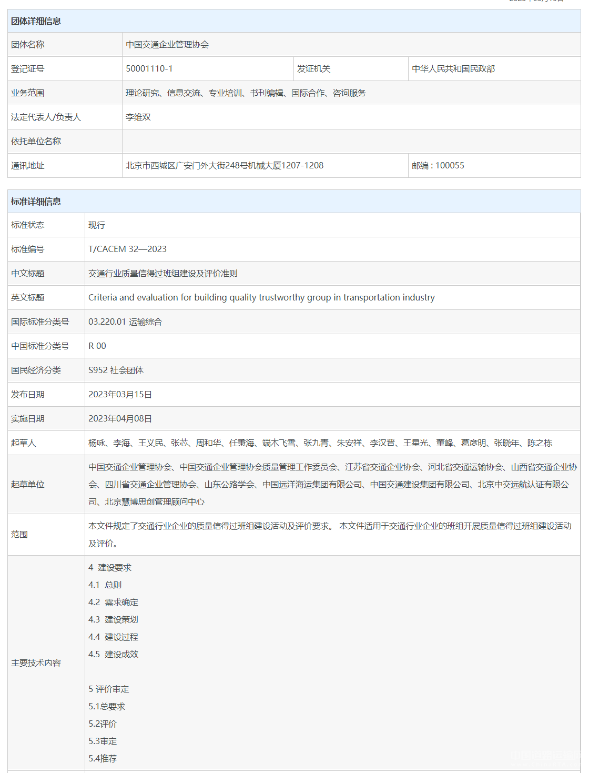The height and width of the screenshot is (773, 589).
Task: Click the 团体详细信息 section header
Action: [x=294, y=21]
